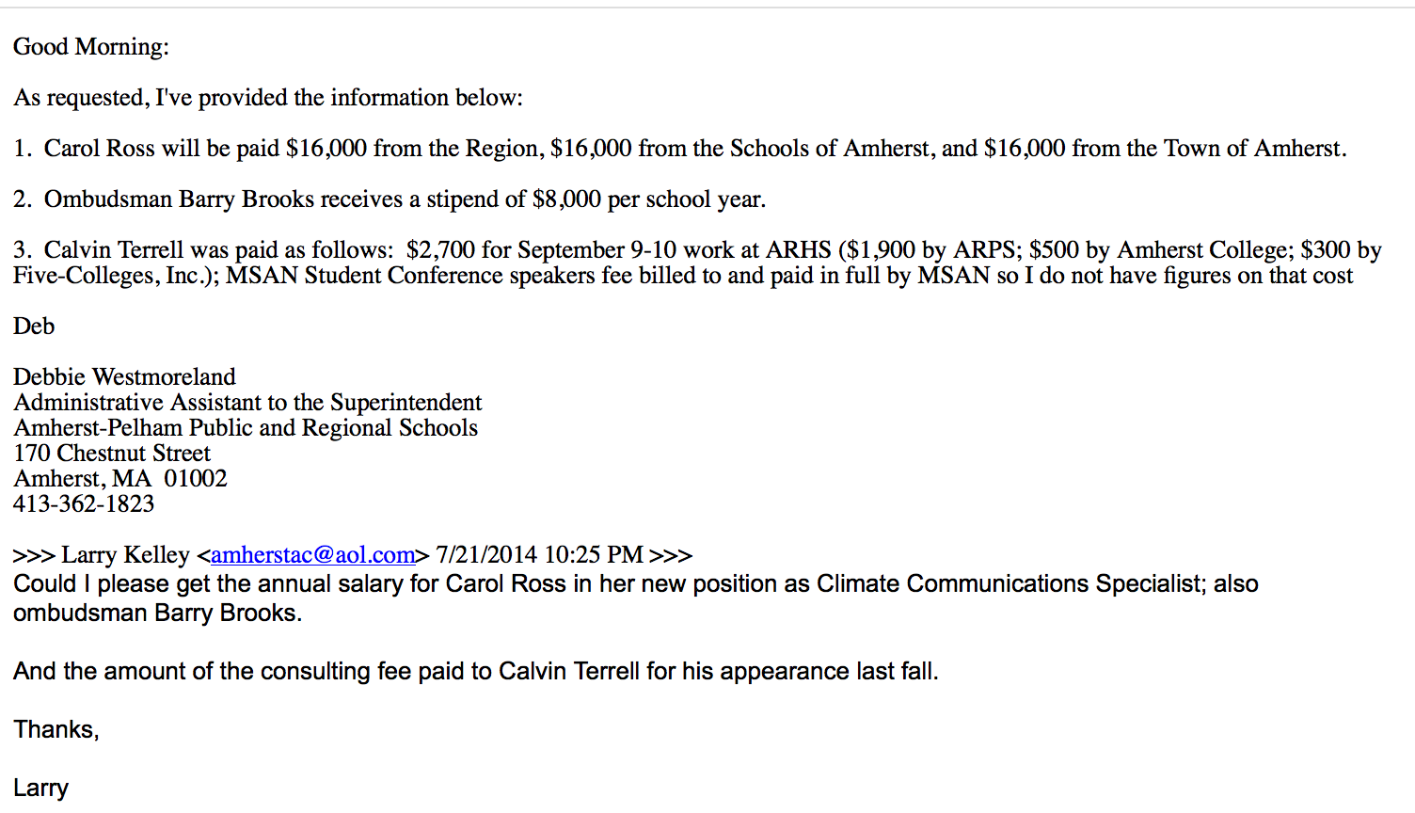Click the '170 Chestnut Street' address line
This screenshot has height=813, width=1415.
click(x=112, y=454)
